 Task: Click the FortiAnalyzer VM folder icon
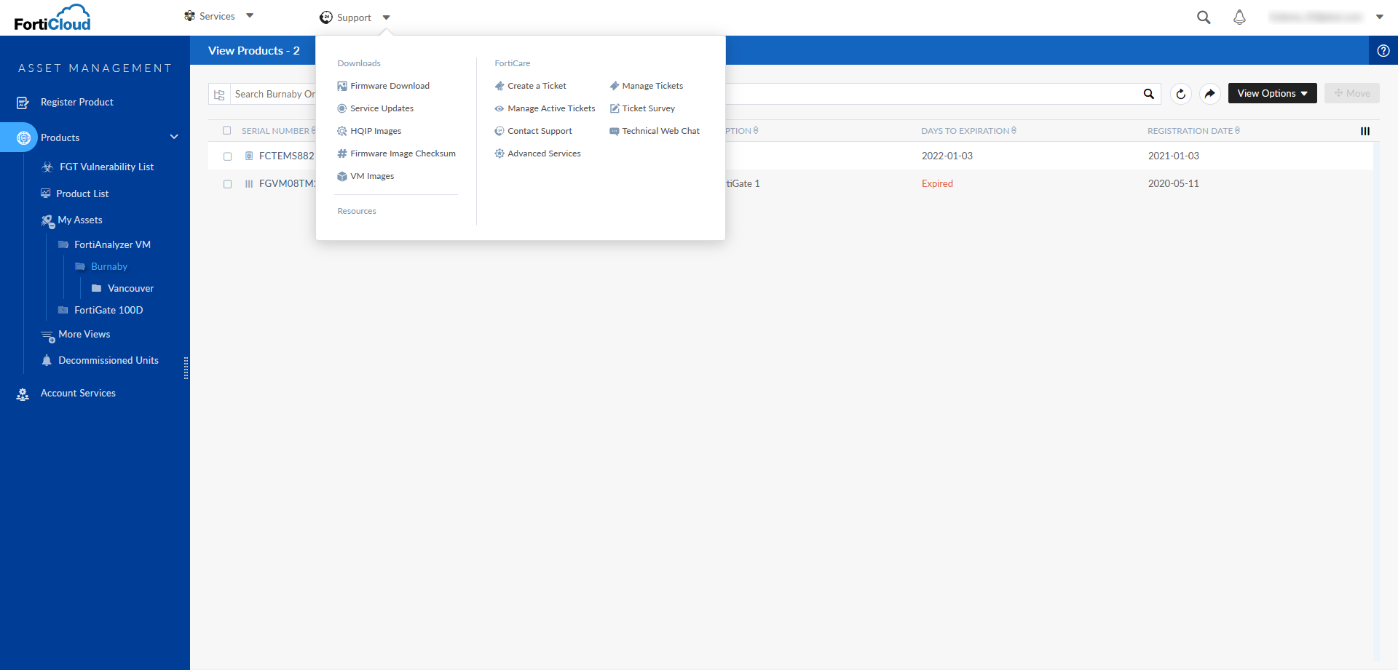point(63,244)
